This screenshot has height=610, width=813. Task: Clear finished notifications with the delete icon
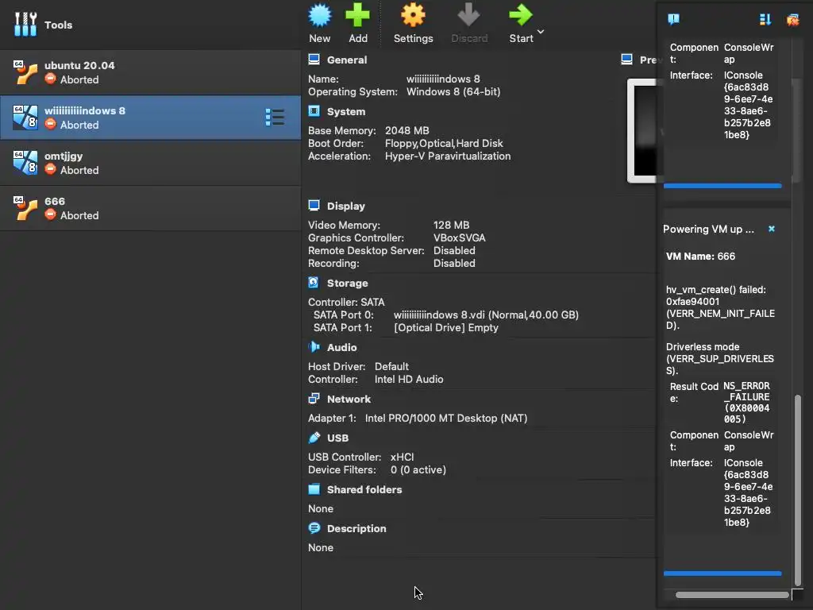click(793, 20)
